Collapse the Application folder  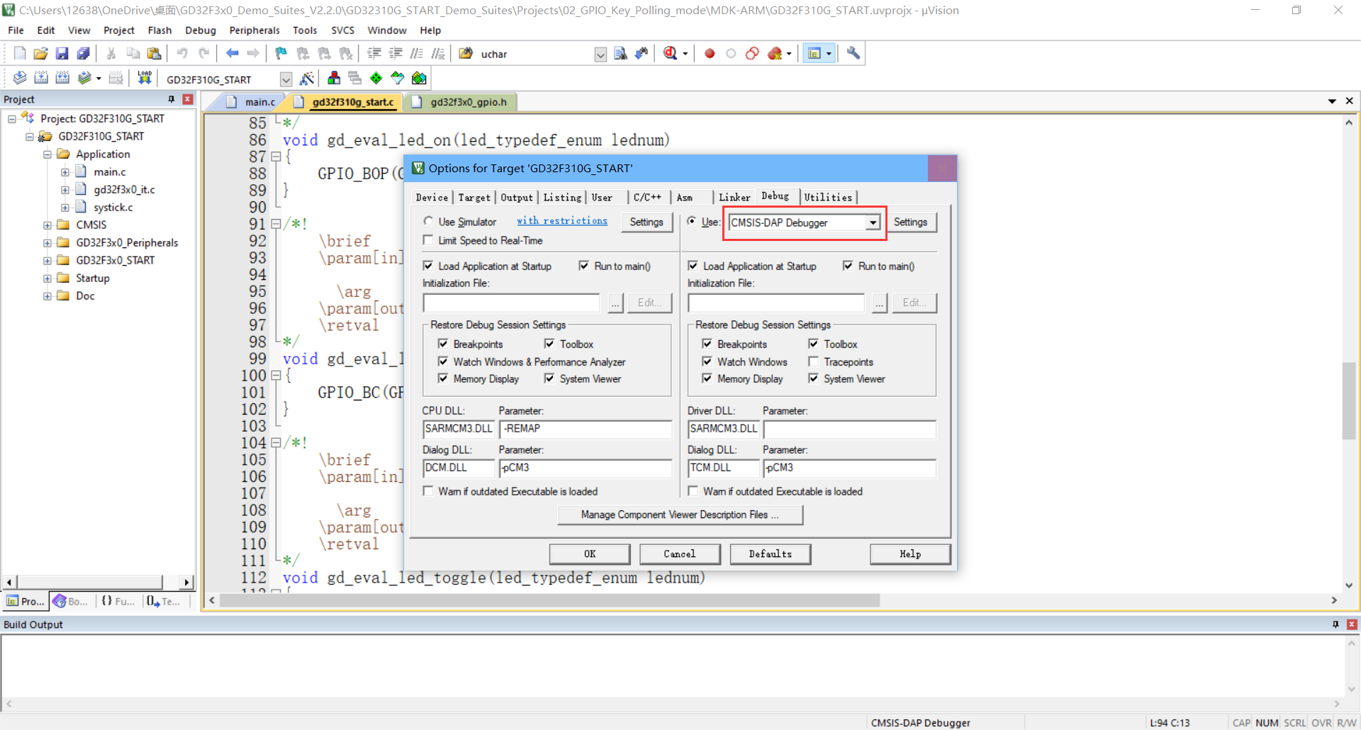coord(47,154)
